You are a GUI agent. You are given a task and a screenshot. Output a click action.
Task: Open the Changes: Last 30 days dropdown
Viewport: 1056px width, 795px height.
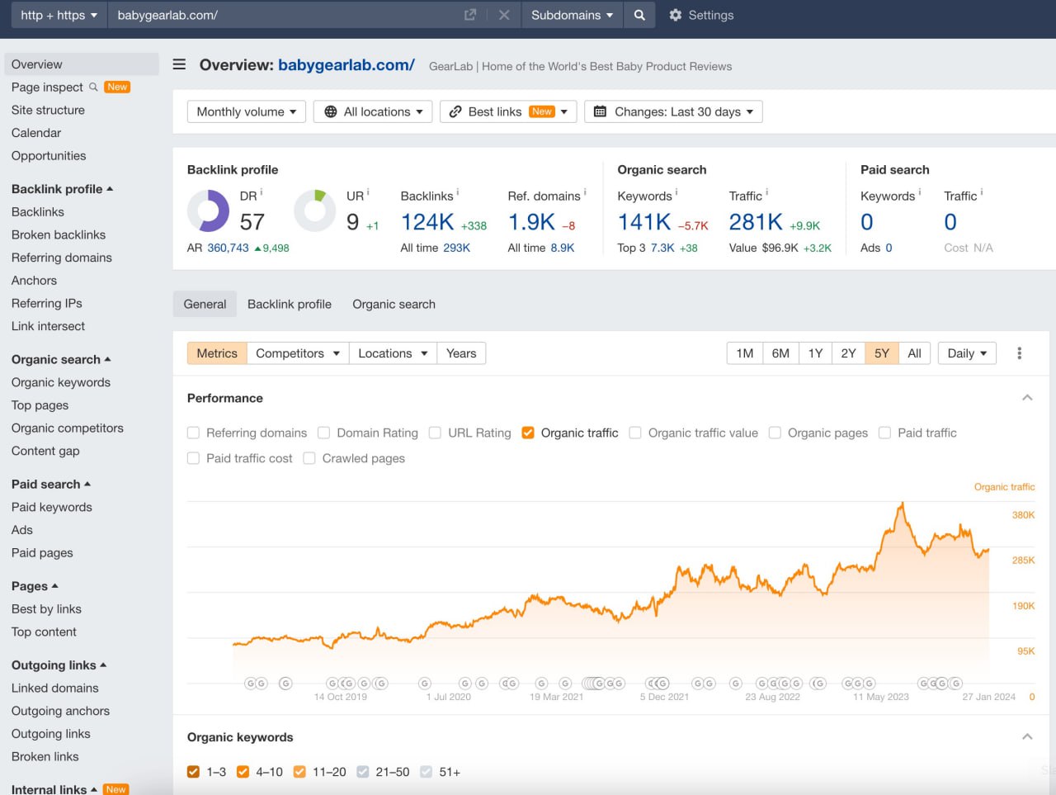coord(673,111)
